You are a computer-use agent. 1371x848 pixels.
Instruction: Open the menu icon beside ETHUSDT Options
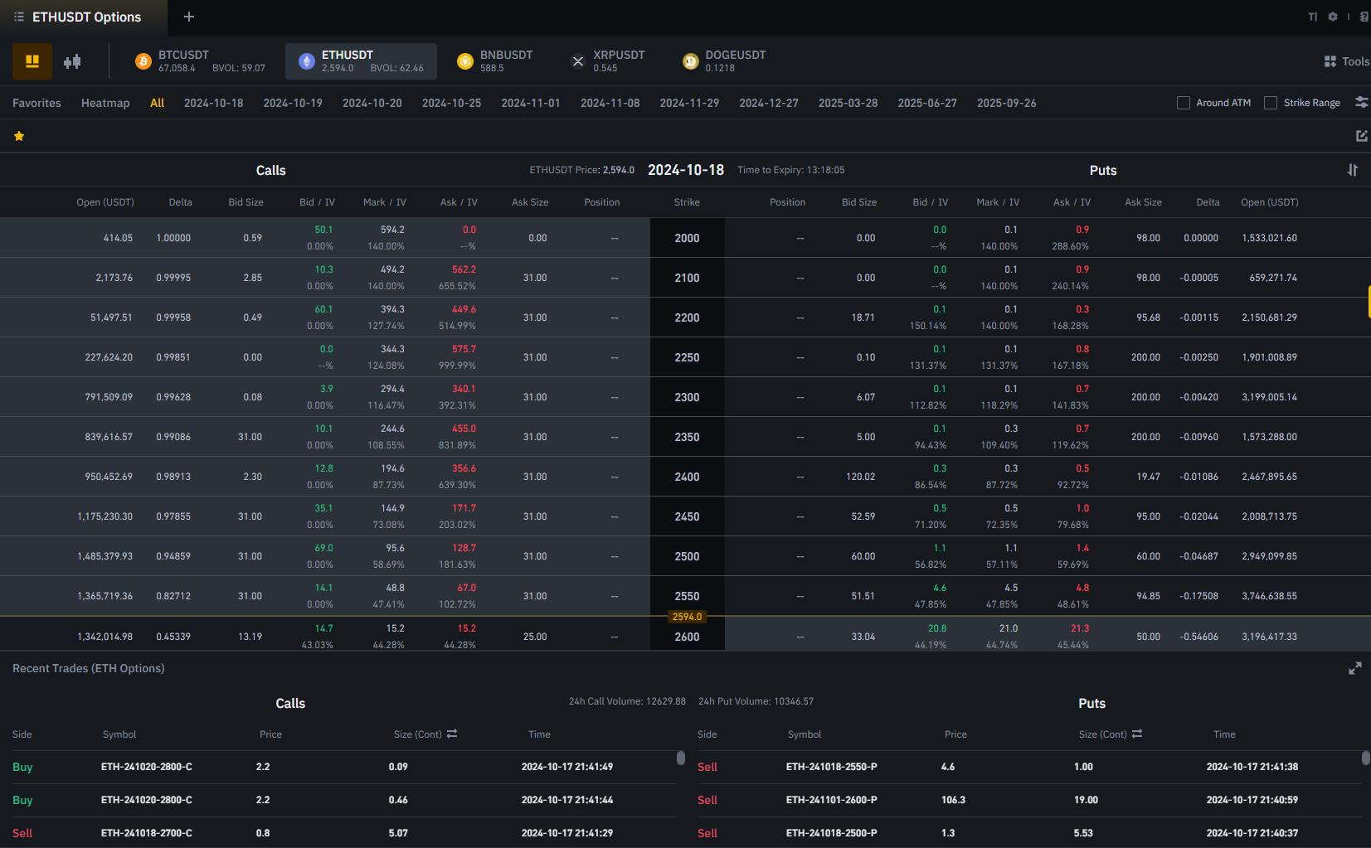[18, 17]
